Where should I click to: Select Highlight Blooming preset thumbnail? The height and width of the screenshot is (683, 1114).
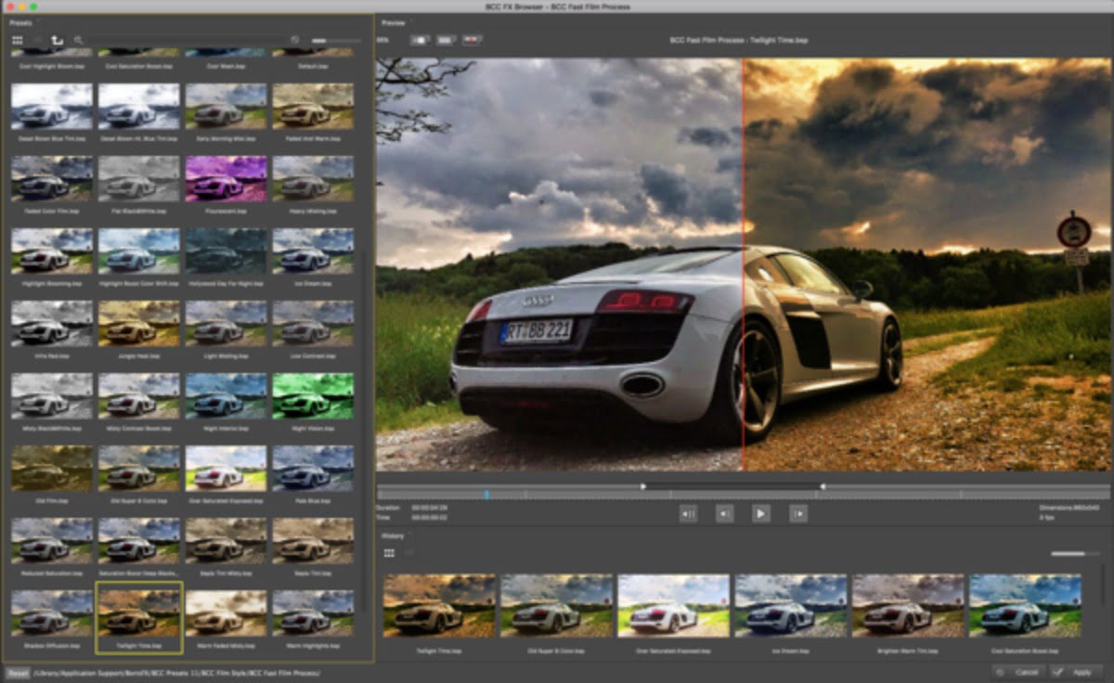pos(52,251)
